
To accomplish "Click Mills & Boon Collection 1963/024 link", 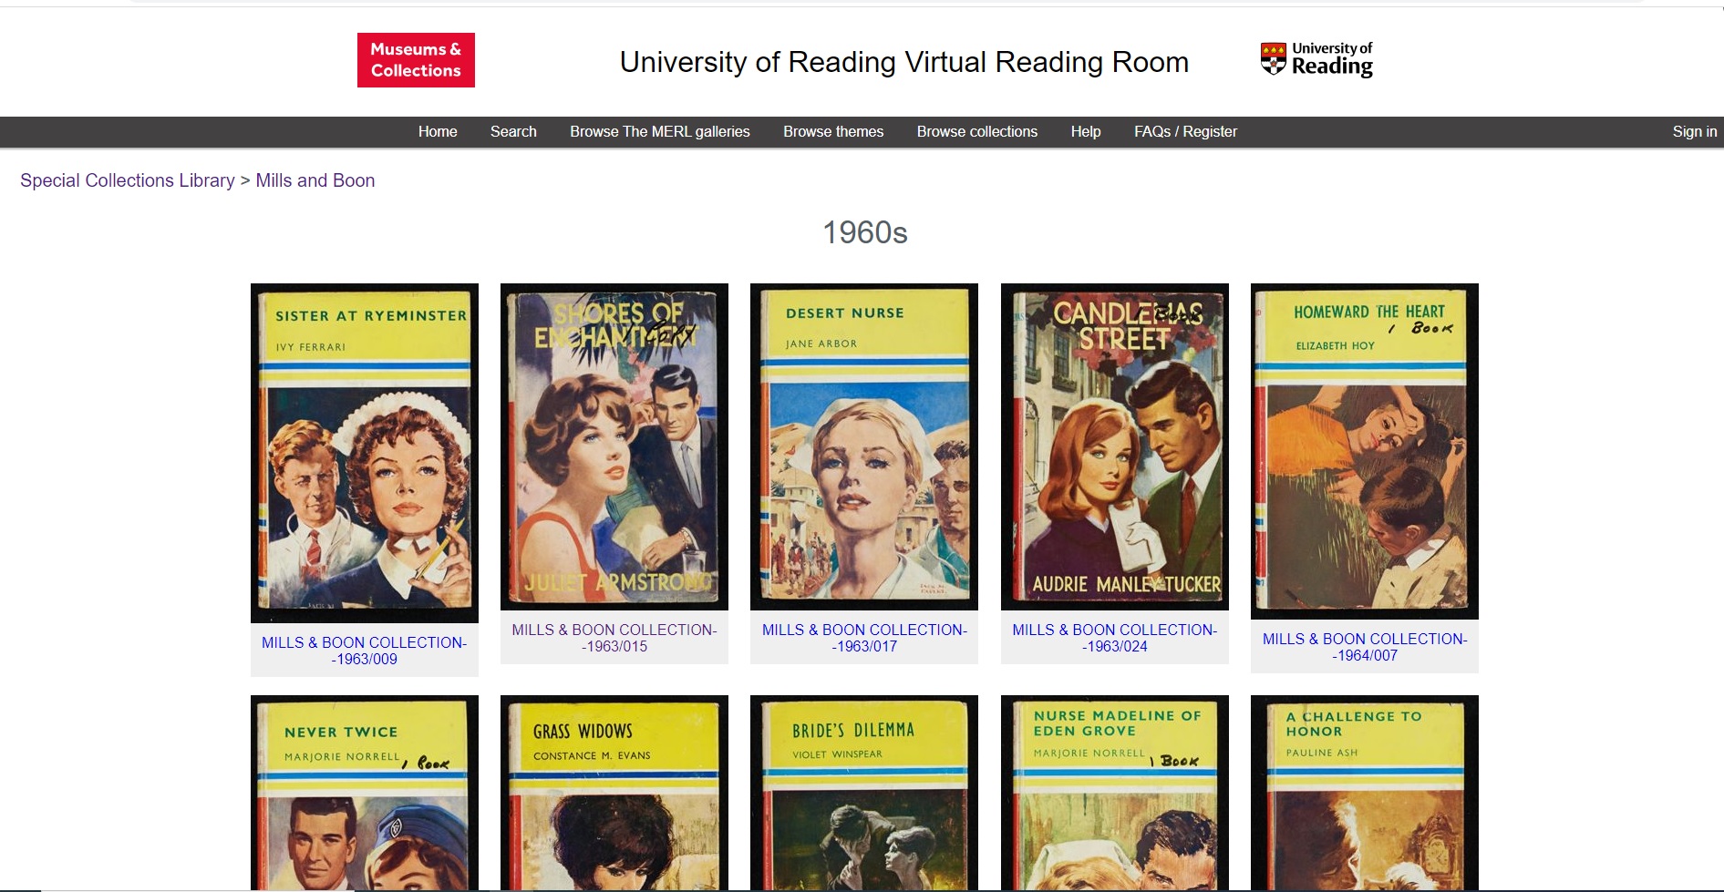I will pos(1115,638).
